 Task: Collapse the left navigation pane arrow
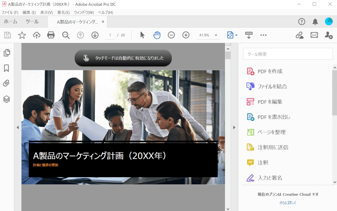coord(18,127)
